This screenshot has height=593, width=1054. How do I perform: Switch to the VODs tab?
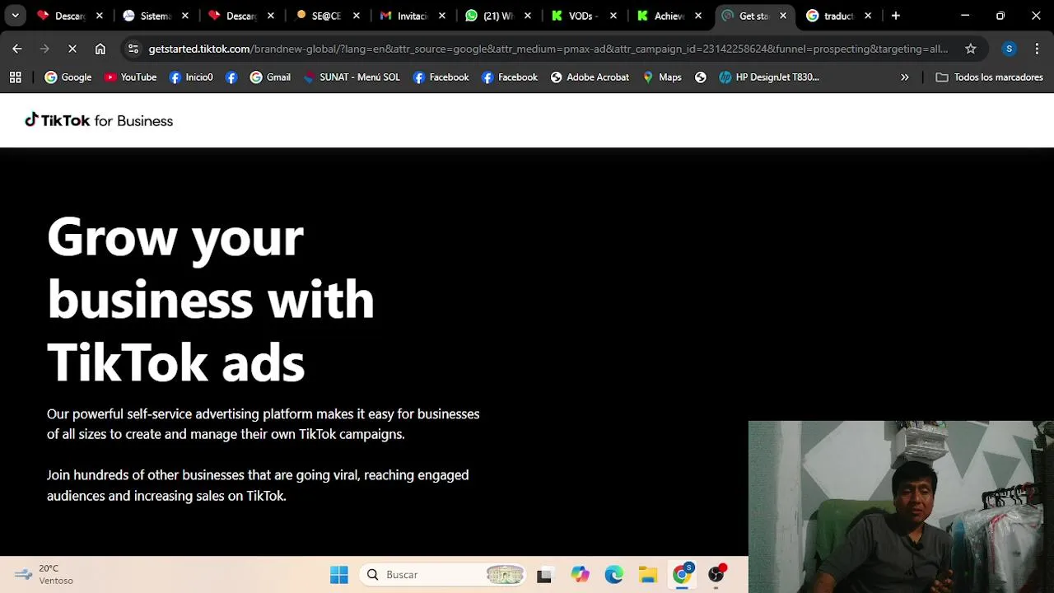coord(584,16)
